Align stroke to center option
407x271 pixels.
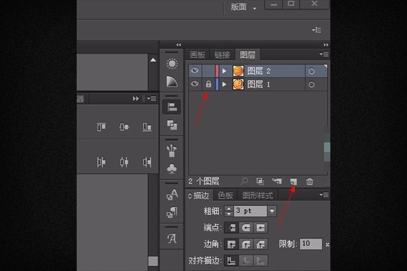point(231,261)
